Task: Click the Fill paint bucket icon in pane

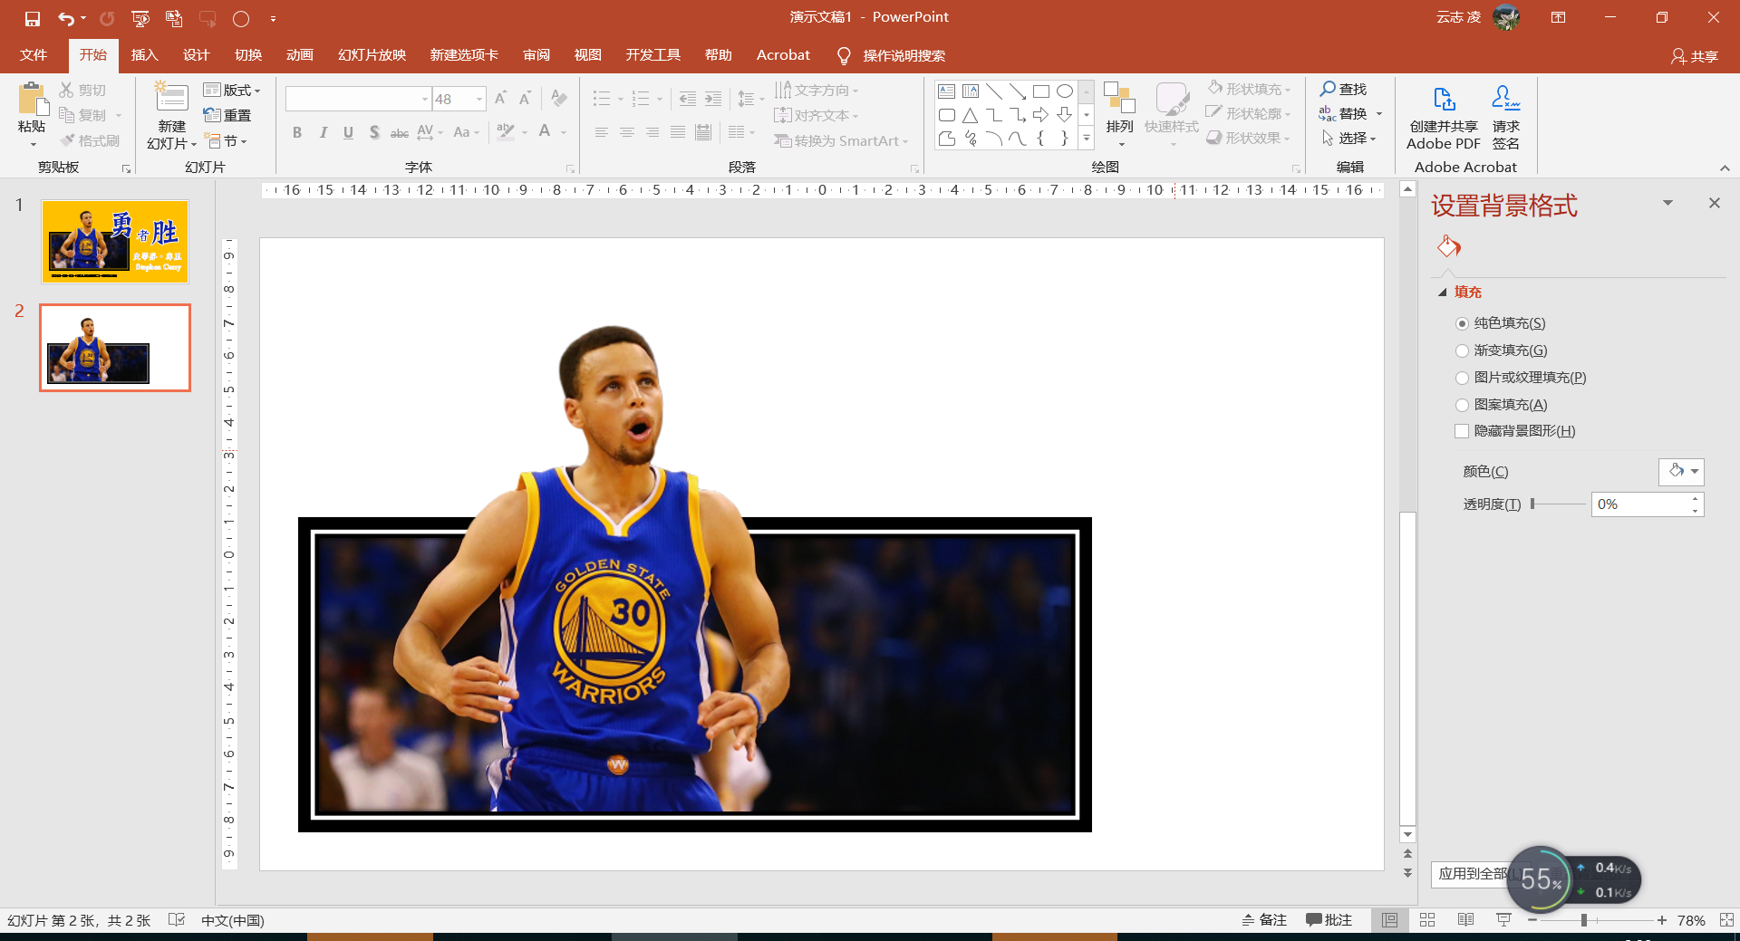Action: click(x=1449, y=246)
